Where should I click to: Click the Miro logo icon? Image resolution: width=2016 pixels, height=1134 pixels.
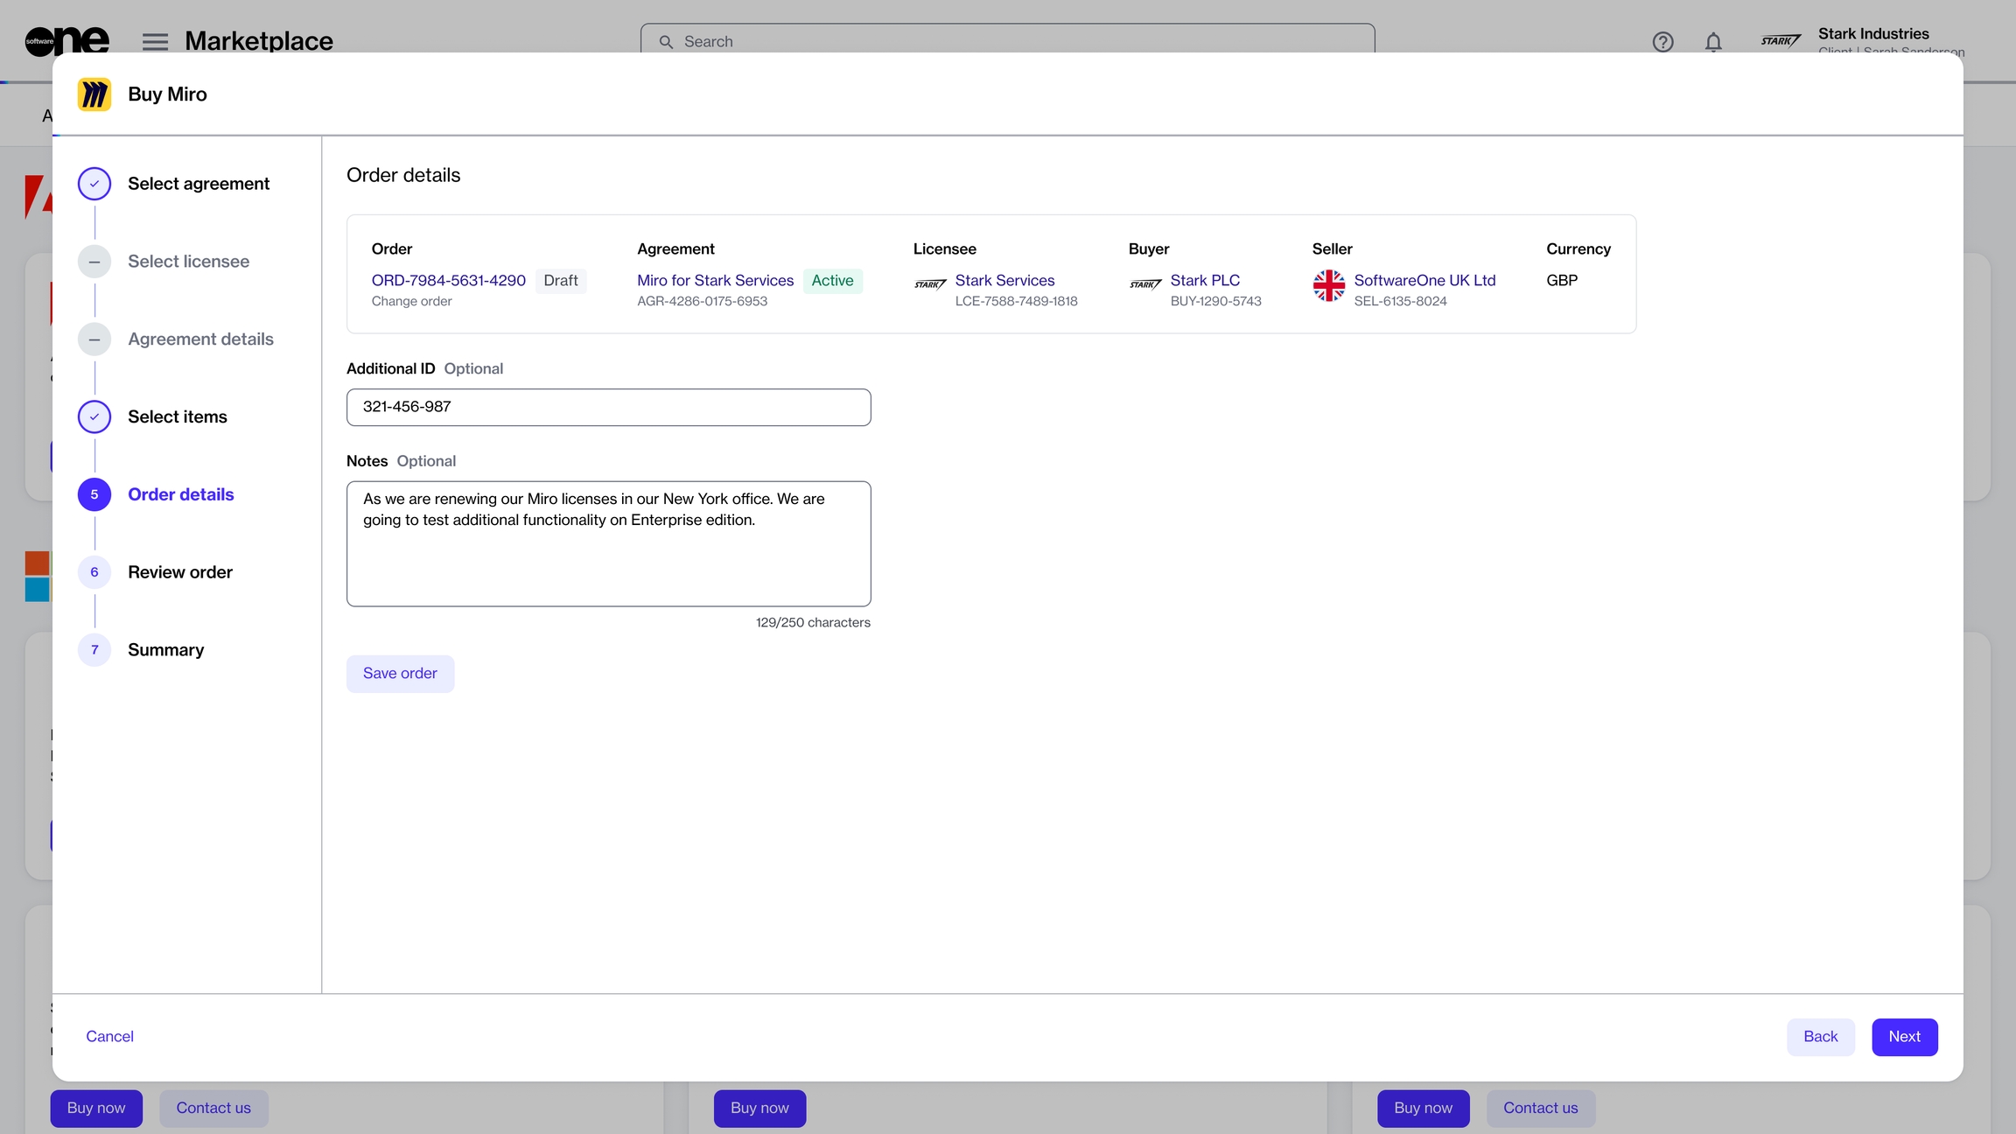94,94
